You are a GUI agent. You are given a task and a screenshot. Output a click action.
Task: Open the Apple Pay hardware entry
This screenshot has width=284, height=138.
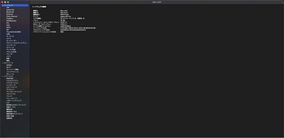tap(10, 10)
